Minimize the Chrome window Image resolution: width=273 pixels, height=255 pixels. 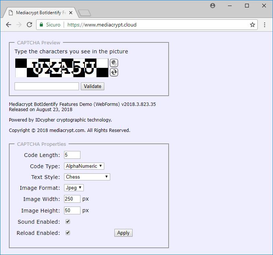click(x=230, y=6)
